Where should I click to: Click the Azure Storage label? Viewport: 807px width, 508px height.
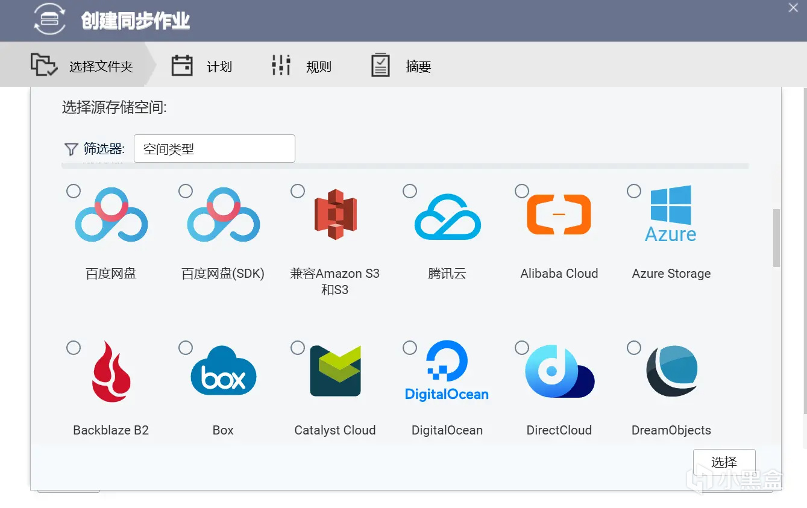[671, 274]
